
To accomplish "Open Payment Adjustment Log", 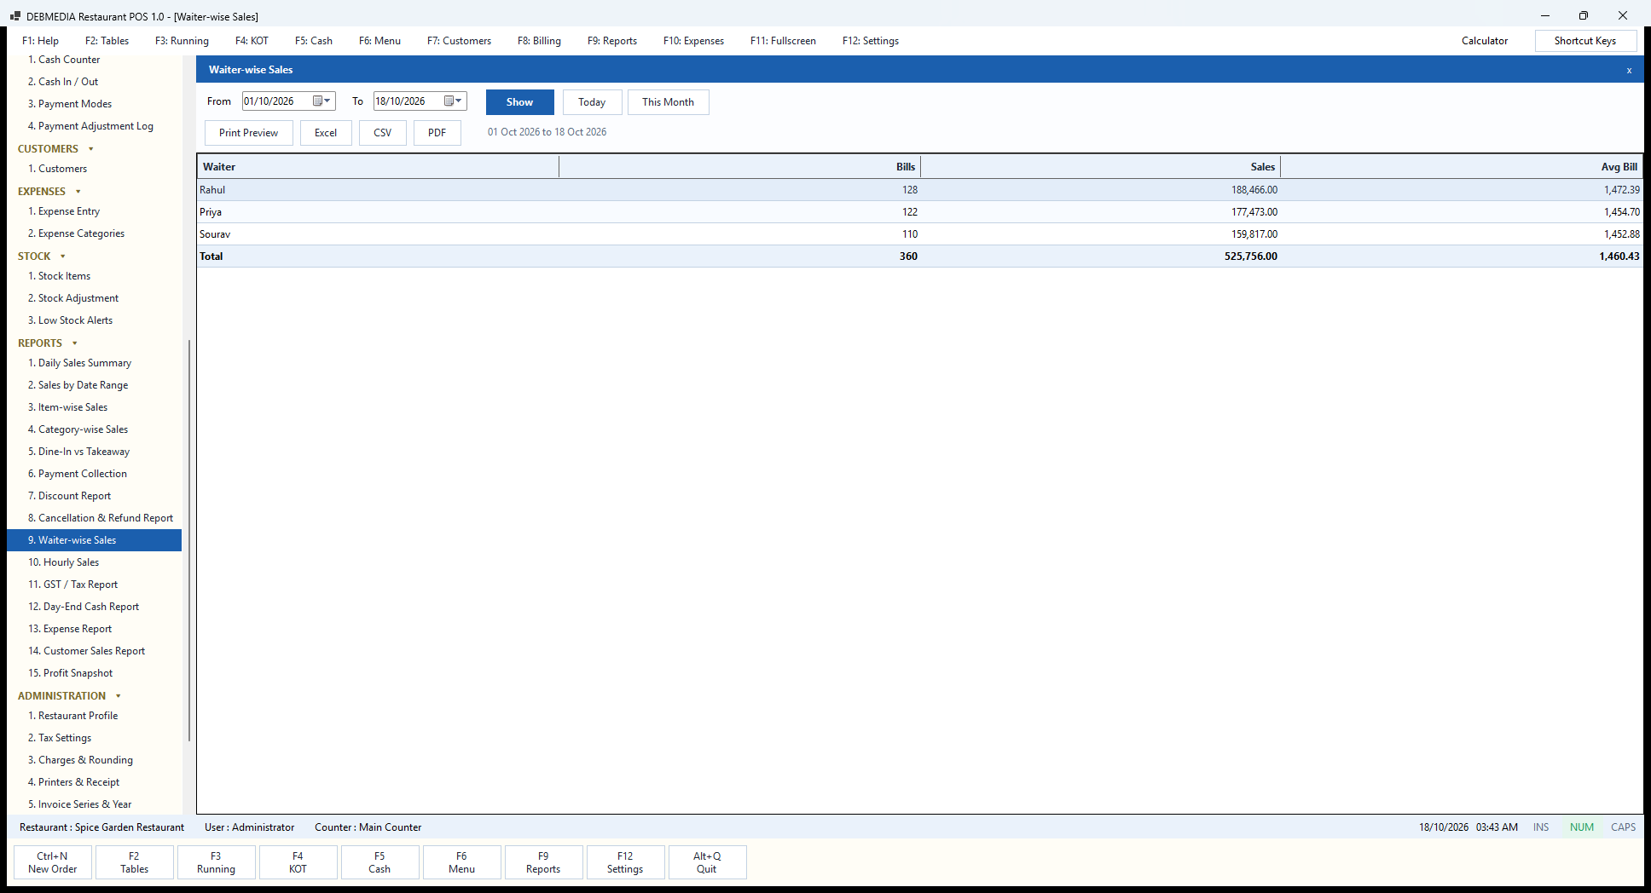I will (94, 126).
